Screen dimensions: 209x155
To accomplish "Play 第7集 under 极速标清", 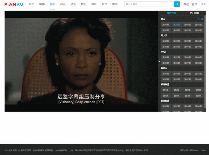I will click(x=188, y=96).
